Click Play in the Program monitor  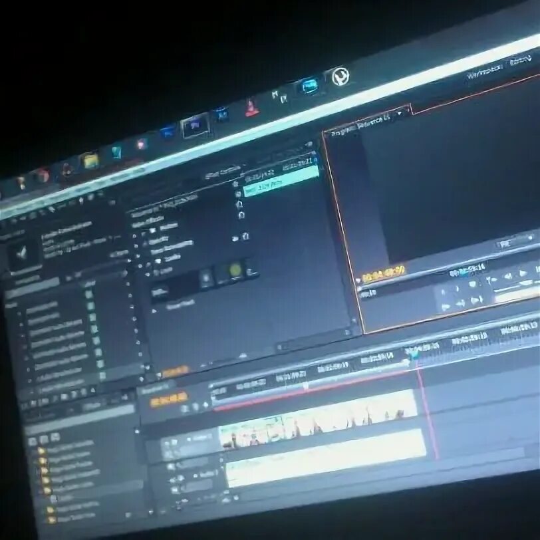523,273
